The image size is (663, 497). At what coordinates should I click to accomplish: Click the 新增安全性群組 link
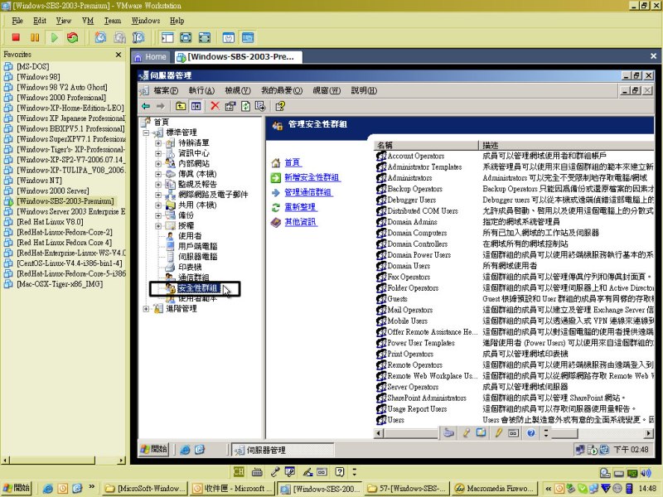tap(312, 177)
